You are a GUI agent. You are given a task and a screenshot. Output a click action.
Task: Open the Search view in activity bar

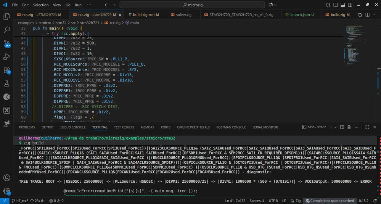tap(6, 30)
